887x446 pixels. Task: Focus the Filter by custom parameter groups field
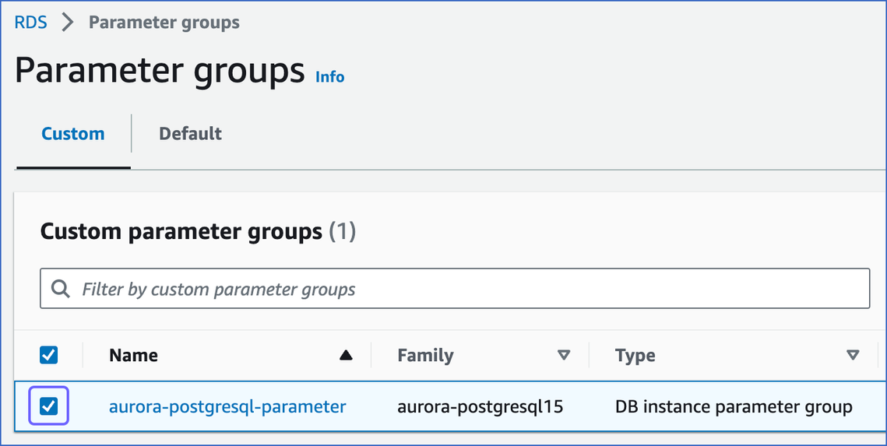454,289
